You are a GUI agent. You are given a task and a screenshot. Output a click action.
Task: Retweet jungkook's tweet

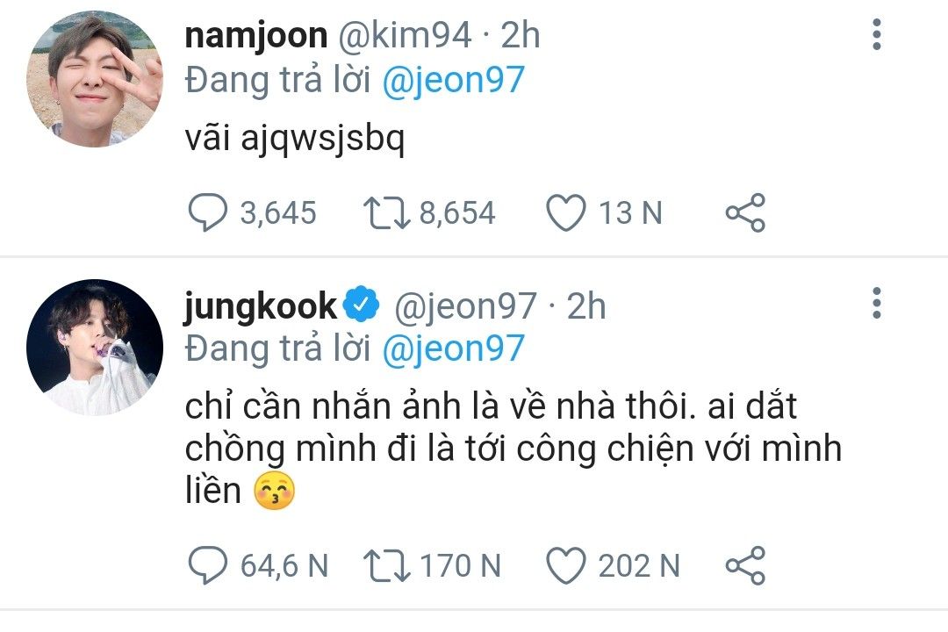tap(385, 566)
